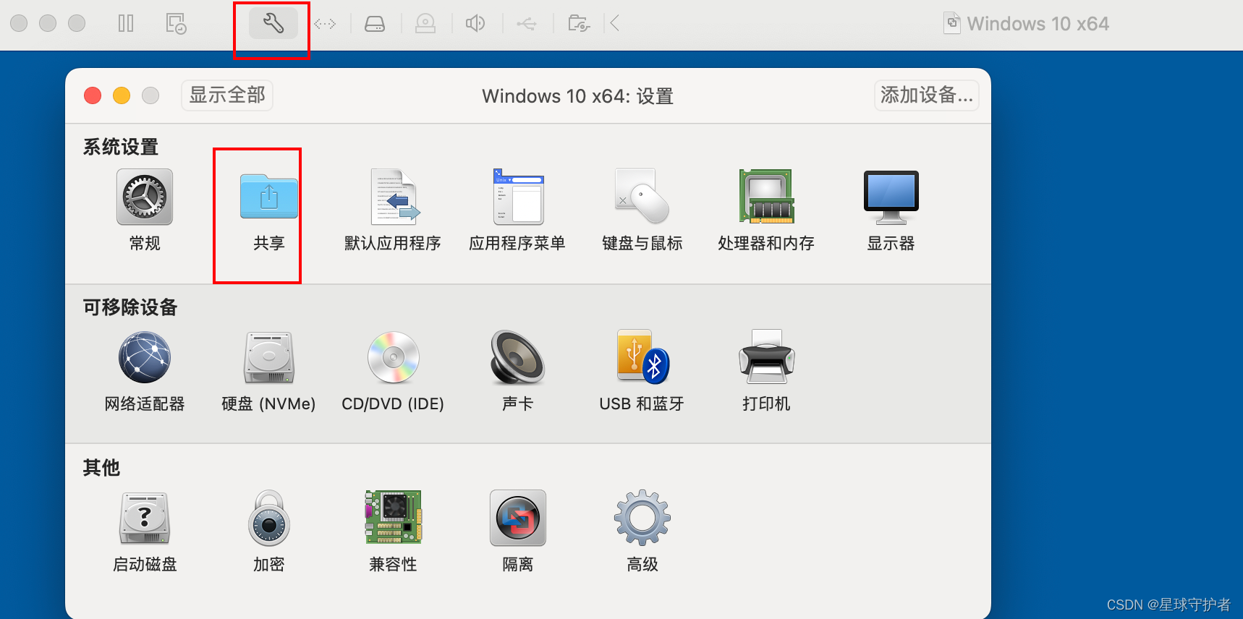Viewport: 1243px width, 619px height.
Task: Click the Add Device (添加设备...) button
Action: click(927, 95)
